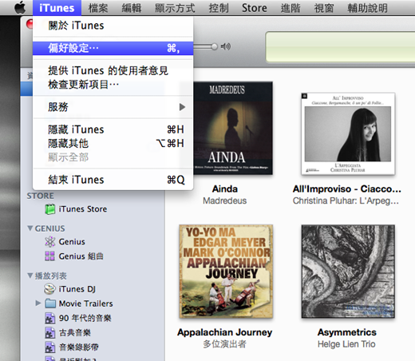Choose 檢查更新項目… menu entry
This screenshot has width=415, height=361.
click(x=113, y=85)
